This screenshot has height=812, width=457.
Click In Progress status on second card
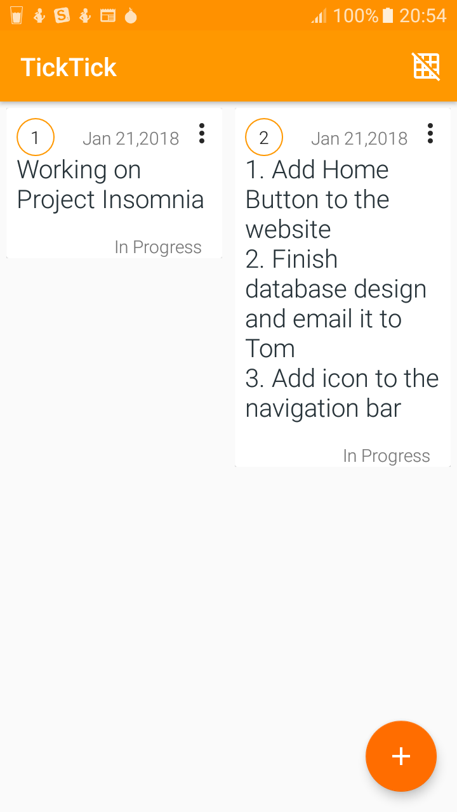[x=387, y=456]
